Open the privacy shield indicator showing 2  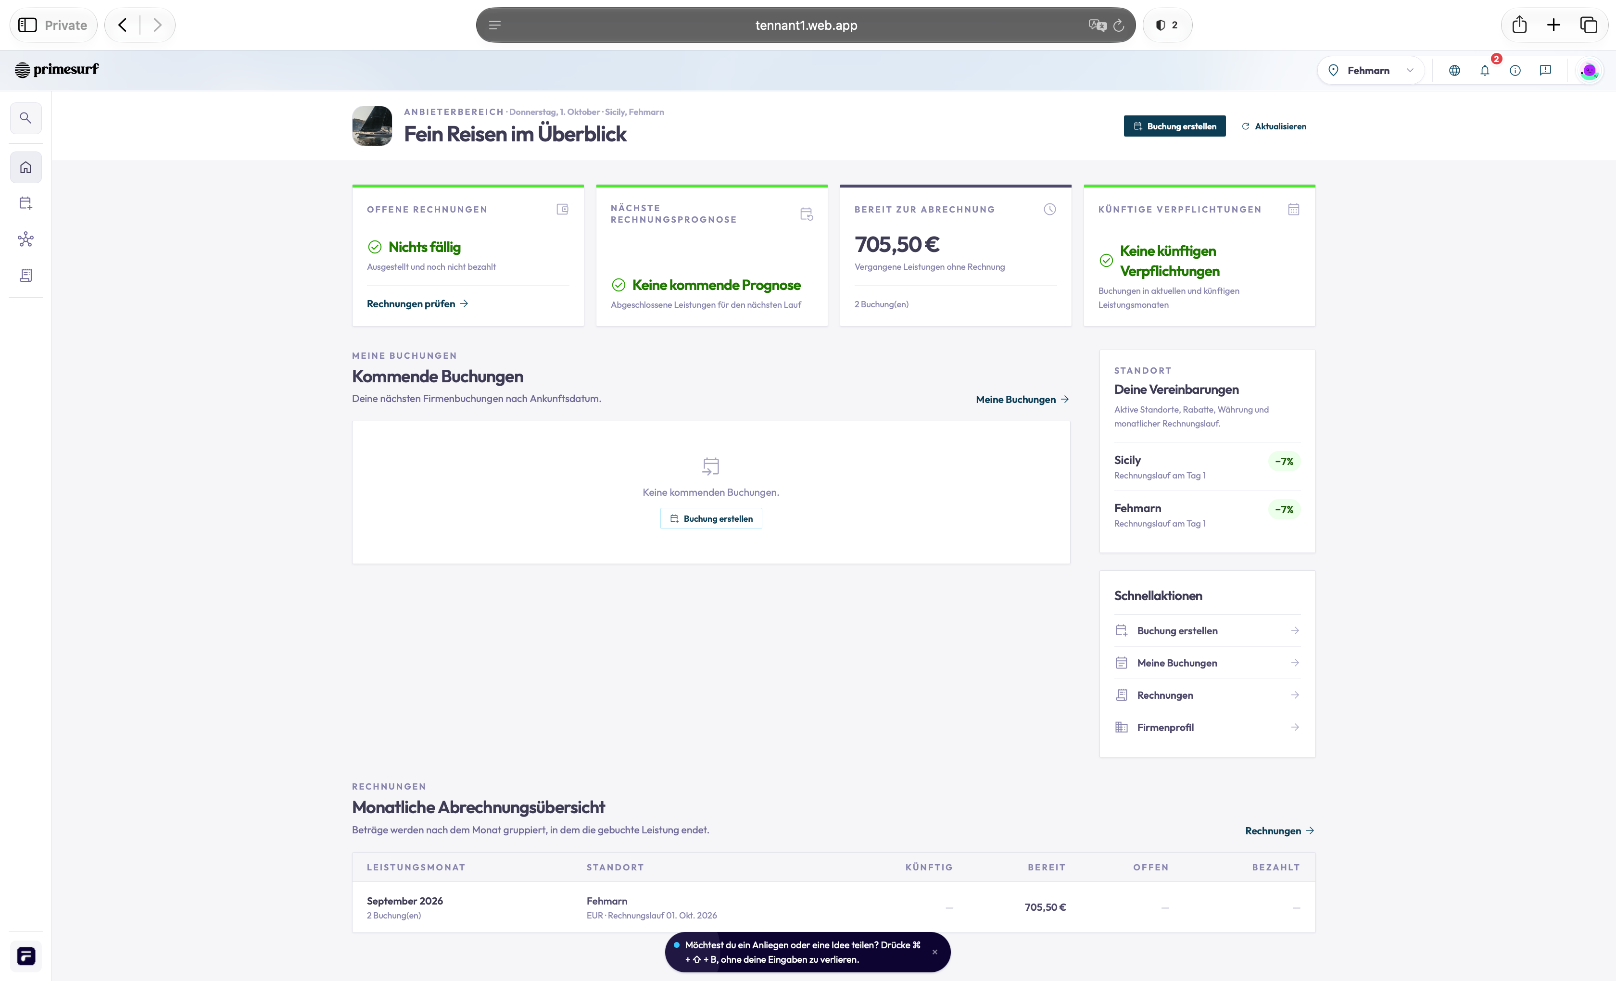pyautogui.click(x=1167, y=25)
